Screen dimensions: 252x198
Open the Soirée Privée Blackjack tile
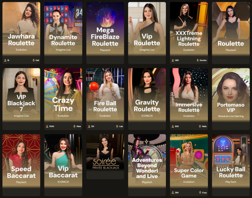click(x=105, y=157)
